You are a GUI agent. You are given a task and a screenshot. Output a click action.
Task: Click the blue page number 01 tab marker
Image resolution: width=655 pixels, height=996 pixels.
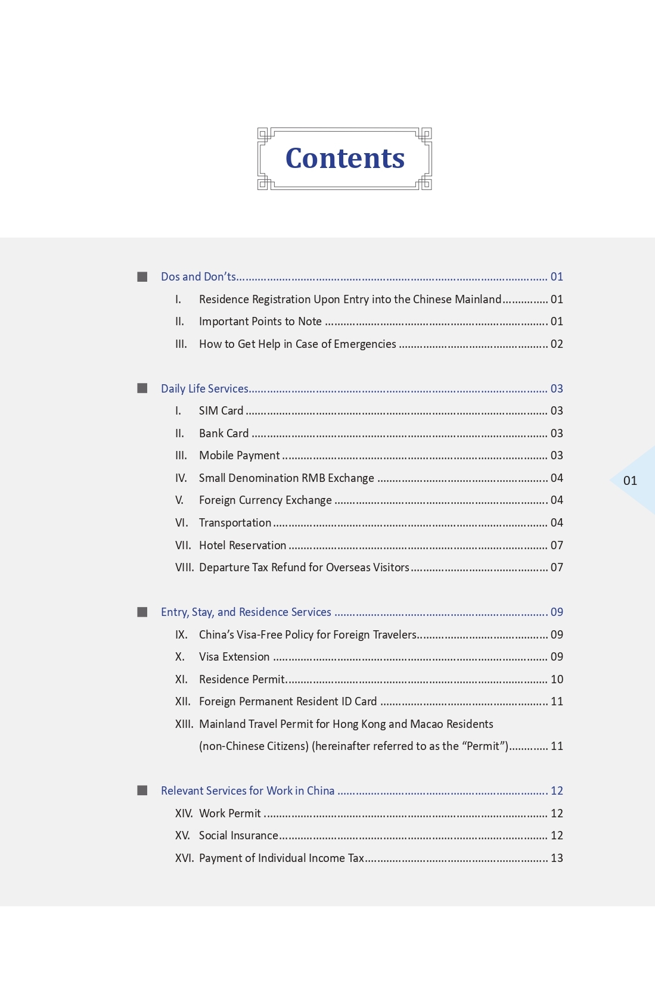tap(631, 480)
